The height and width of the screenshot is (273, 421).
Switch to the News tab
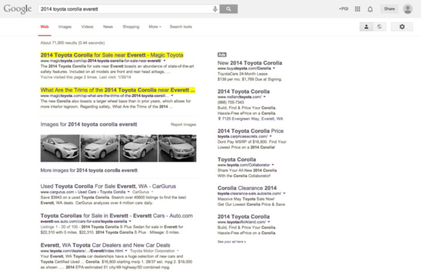point(108,27)
